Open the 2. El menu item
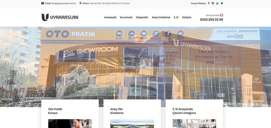This screenshot has width=271, height=128. [x=176, y=17]
